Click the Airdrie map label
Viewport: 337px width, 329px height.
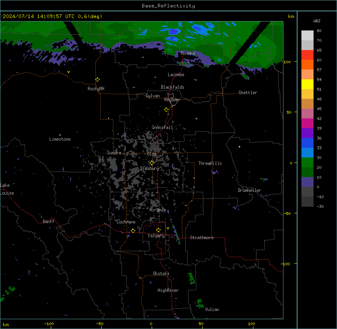coord(158,210)
